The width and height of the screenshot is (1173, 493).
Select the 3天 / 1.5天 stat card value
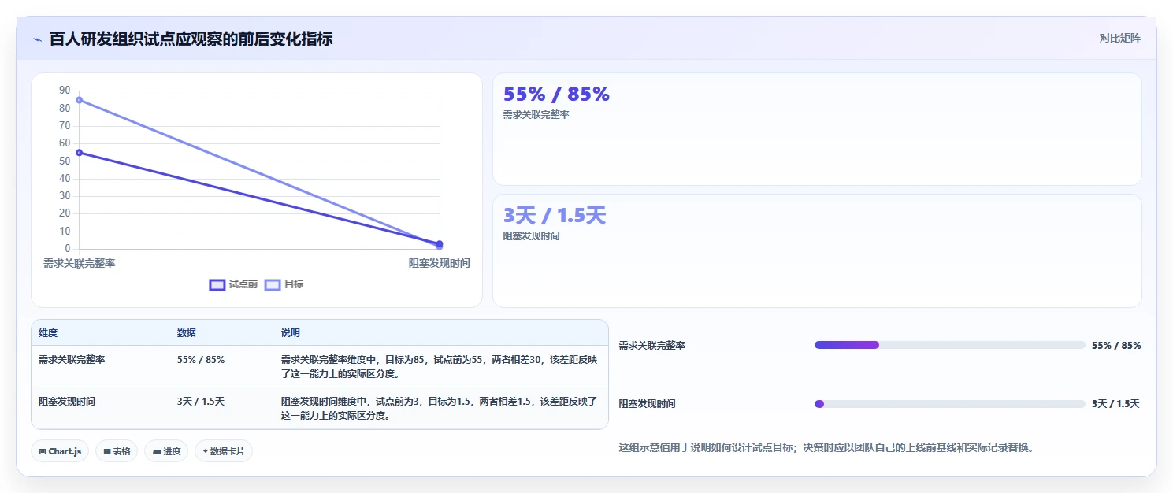pos(555,216)
